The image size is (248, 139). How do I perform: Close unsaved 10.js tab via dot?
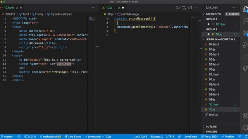123,8
